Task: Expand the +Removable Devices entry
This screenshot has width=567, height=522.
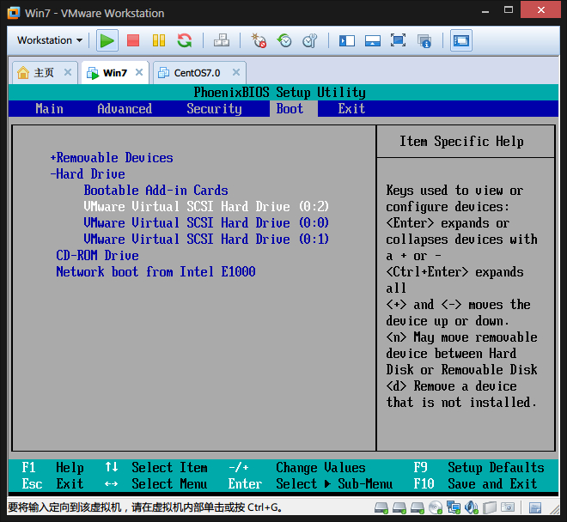Action: click(x=112, y=158)
